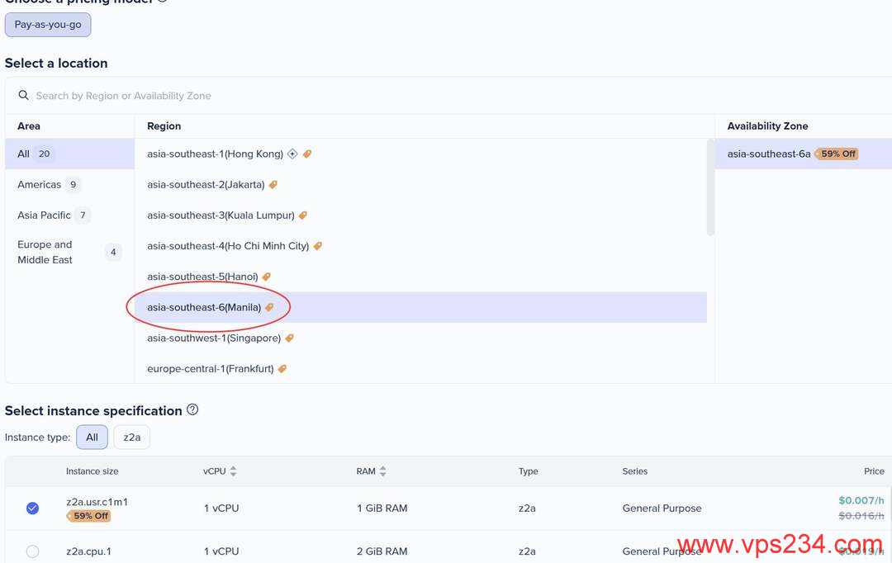Select the All instance type tab
Screen dimensions: 892x563
[92, 438]
